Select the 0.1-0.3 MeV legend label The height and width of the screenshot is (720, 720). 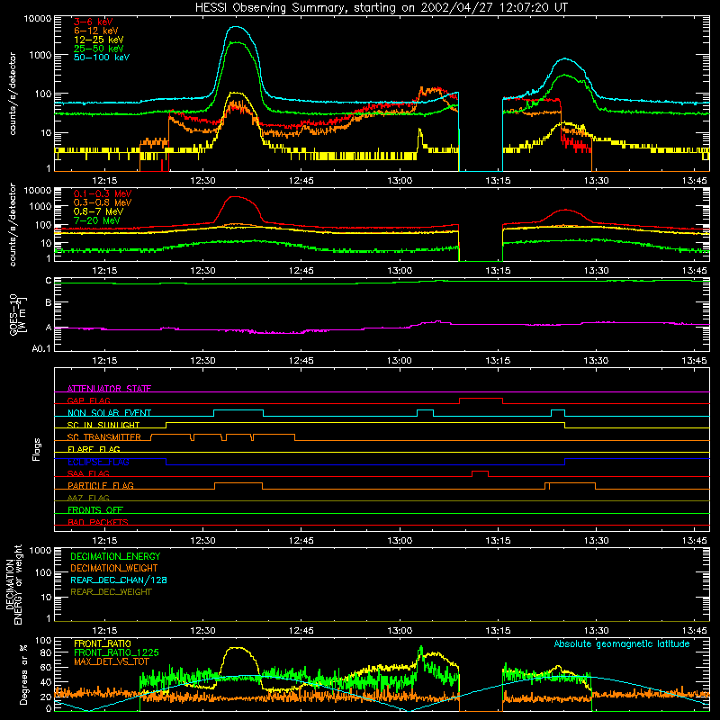[103, 193]
